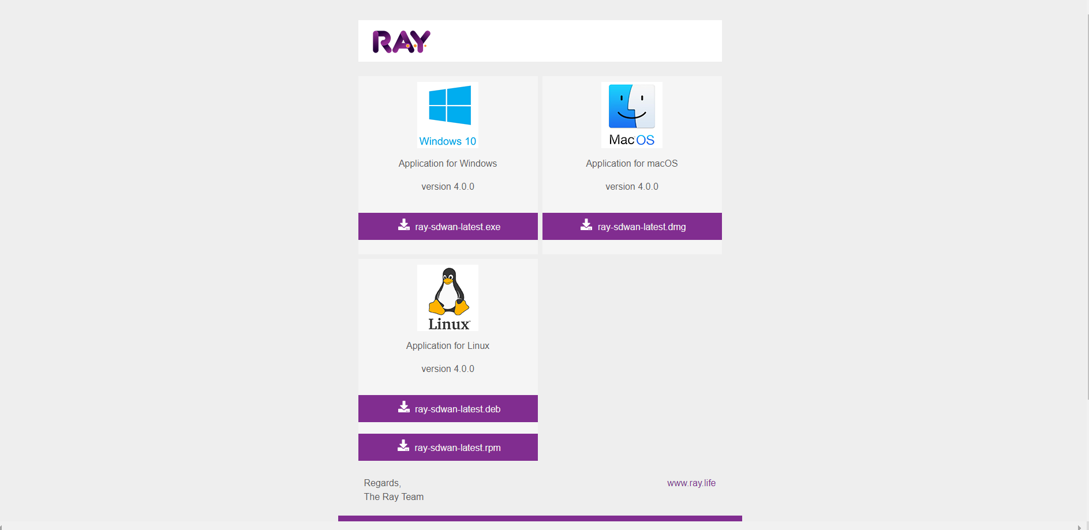Click "The Ray Team" signature text
This screenshot has width=1089, height=530.
coord(394,497)
